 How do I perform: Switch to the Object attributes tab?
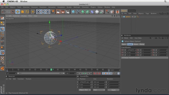coord(136,44)
